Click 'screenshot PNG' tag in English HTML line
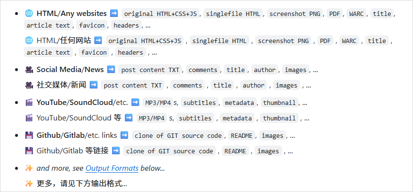Viewport: 413px width, 192px height. (x=295, y=14)
